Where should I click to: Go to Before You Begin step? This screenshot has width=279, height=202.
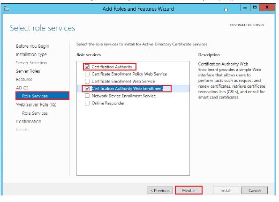(32, 46)
